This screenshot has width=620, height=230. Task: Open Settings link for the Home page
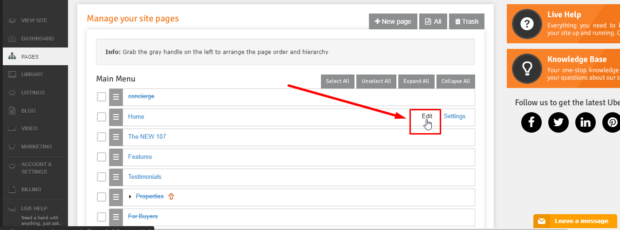point(454,116)
